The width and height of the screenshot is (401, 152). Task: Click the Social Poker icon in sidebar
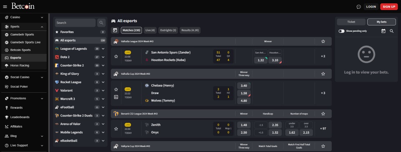coord(7,86)
